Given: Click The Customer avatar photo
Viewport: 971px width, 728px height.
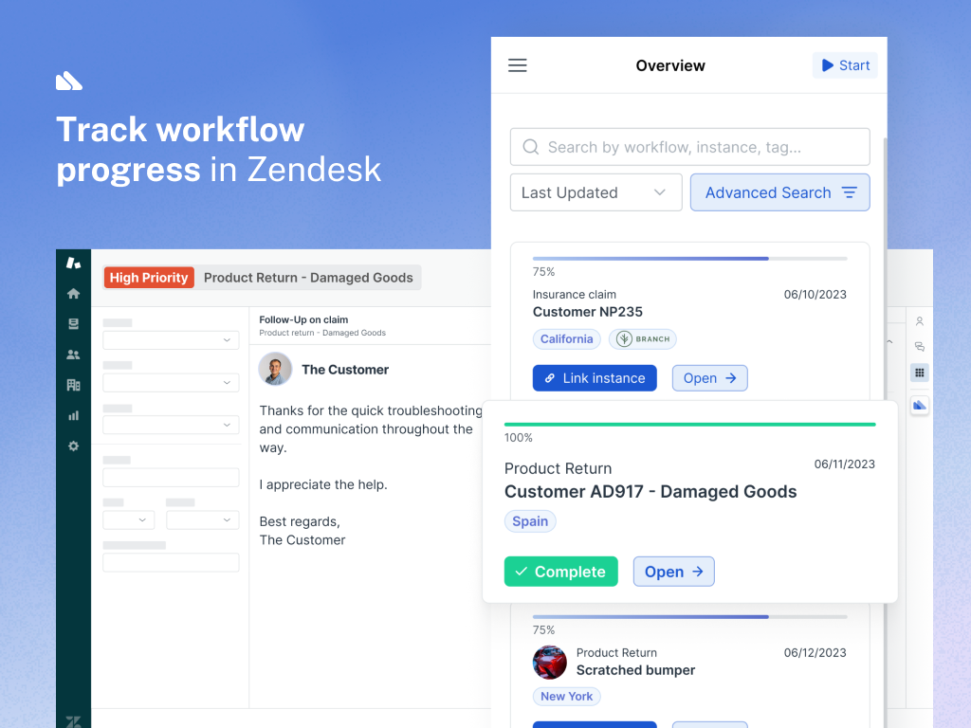Looking at the screenshot, I should (275, 369).
